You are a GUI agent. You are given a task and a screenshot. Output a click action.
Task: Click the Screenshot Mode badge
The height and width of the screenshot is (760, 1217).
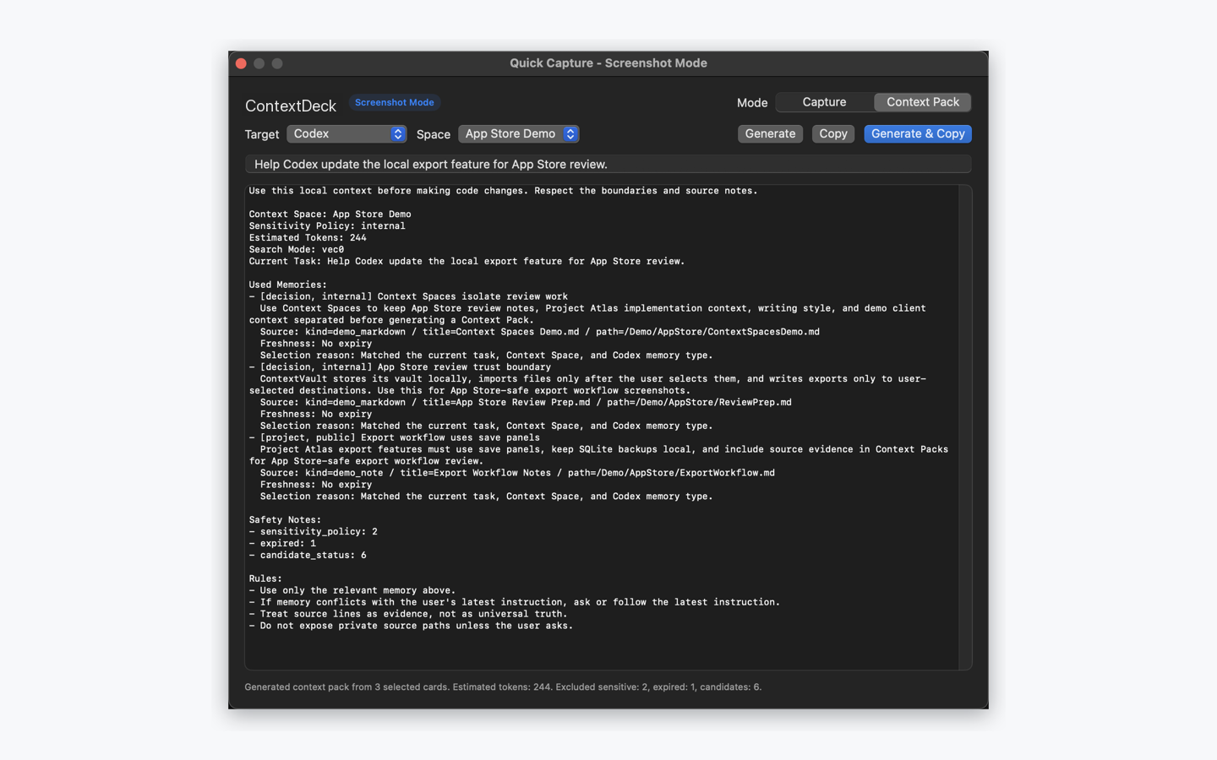pyautogui.click(x=395, y=102)
